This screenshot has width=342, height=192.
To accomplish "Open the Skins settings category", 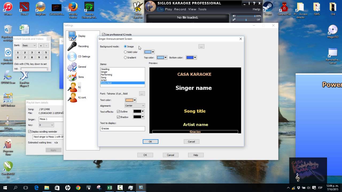I will pyautogui.click(x=76, y=77).
